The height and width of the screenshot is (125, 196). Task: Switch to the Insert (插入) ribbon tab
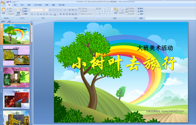tap(16, 5)
